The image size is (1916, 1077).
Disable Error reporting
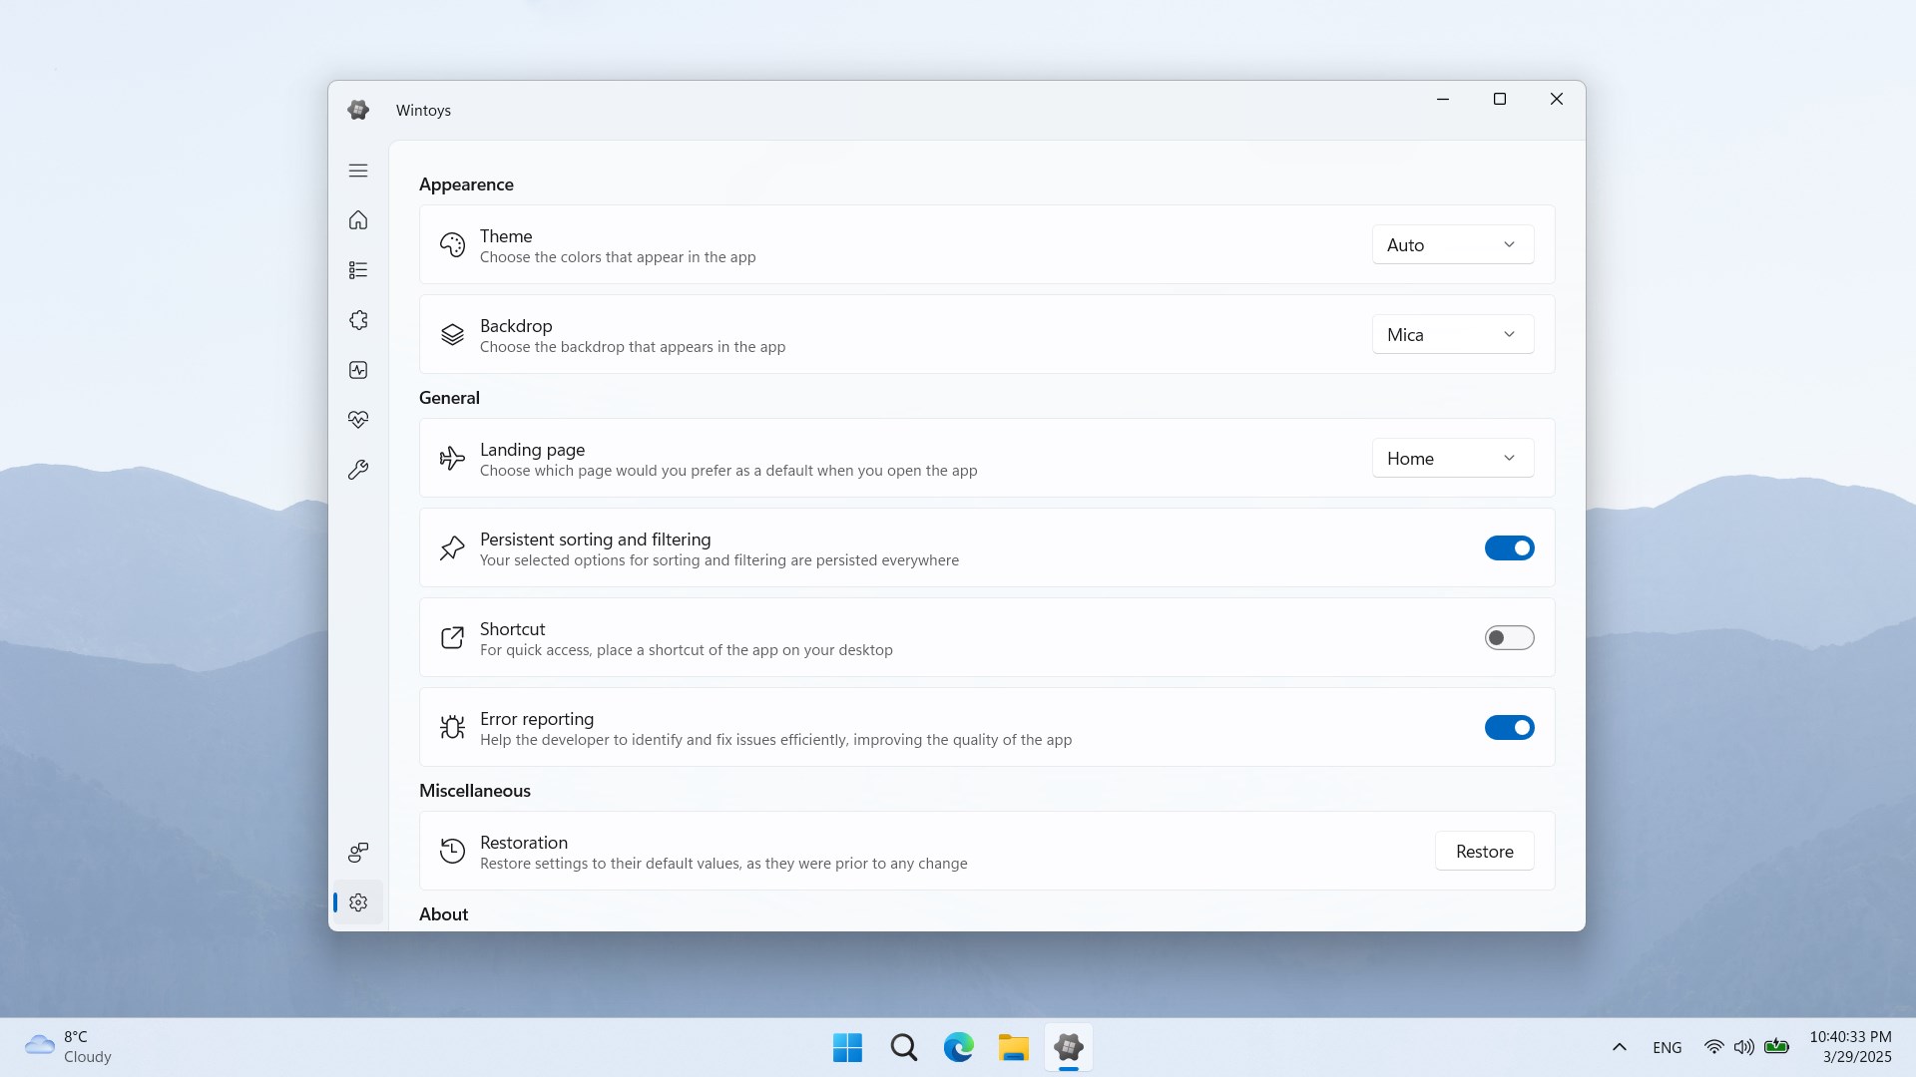[1509, 727]
